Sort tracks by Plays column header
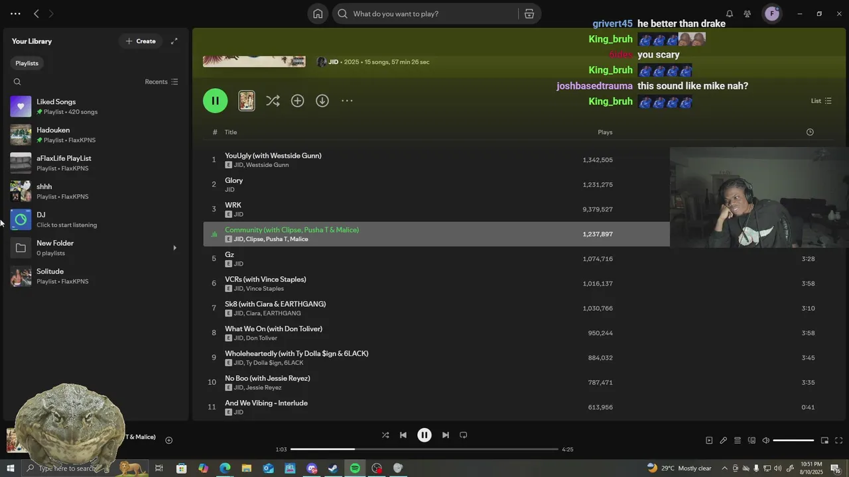Image resolution: width=849 pixels, height=477 pixels. 605,132
